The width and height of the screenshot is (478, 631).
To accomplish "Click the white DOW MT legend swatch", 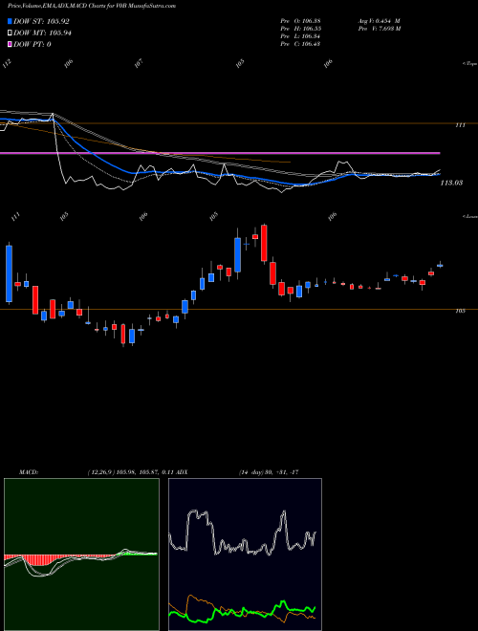I will point(11,33).
